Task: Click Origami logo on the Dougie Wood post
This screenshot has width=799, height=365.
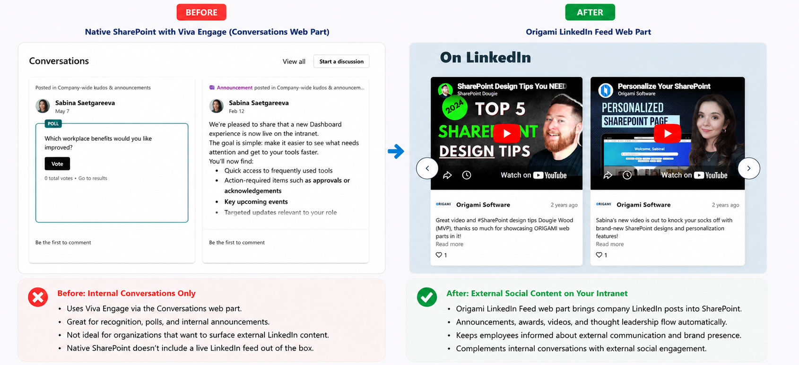Action: tap(443, 204)
